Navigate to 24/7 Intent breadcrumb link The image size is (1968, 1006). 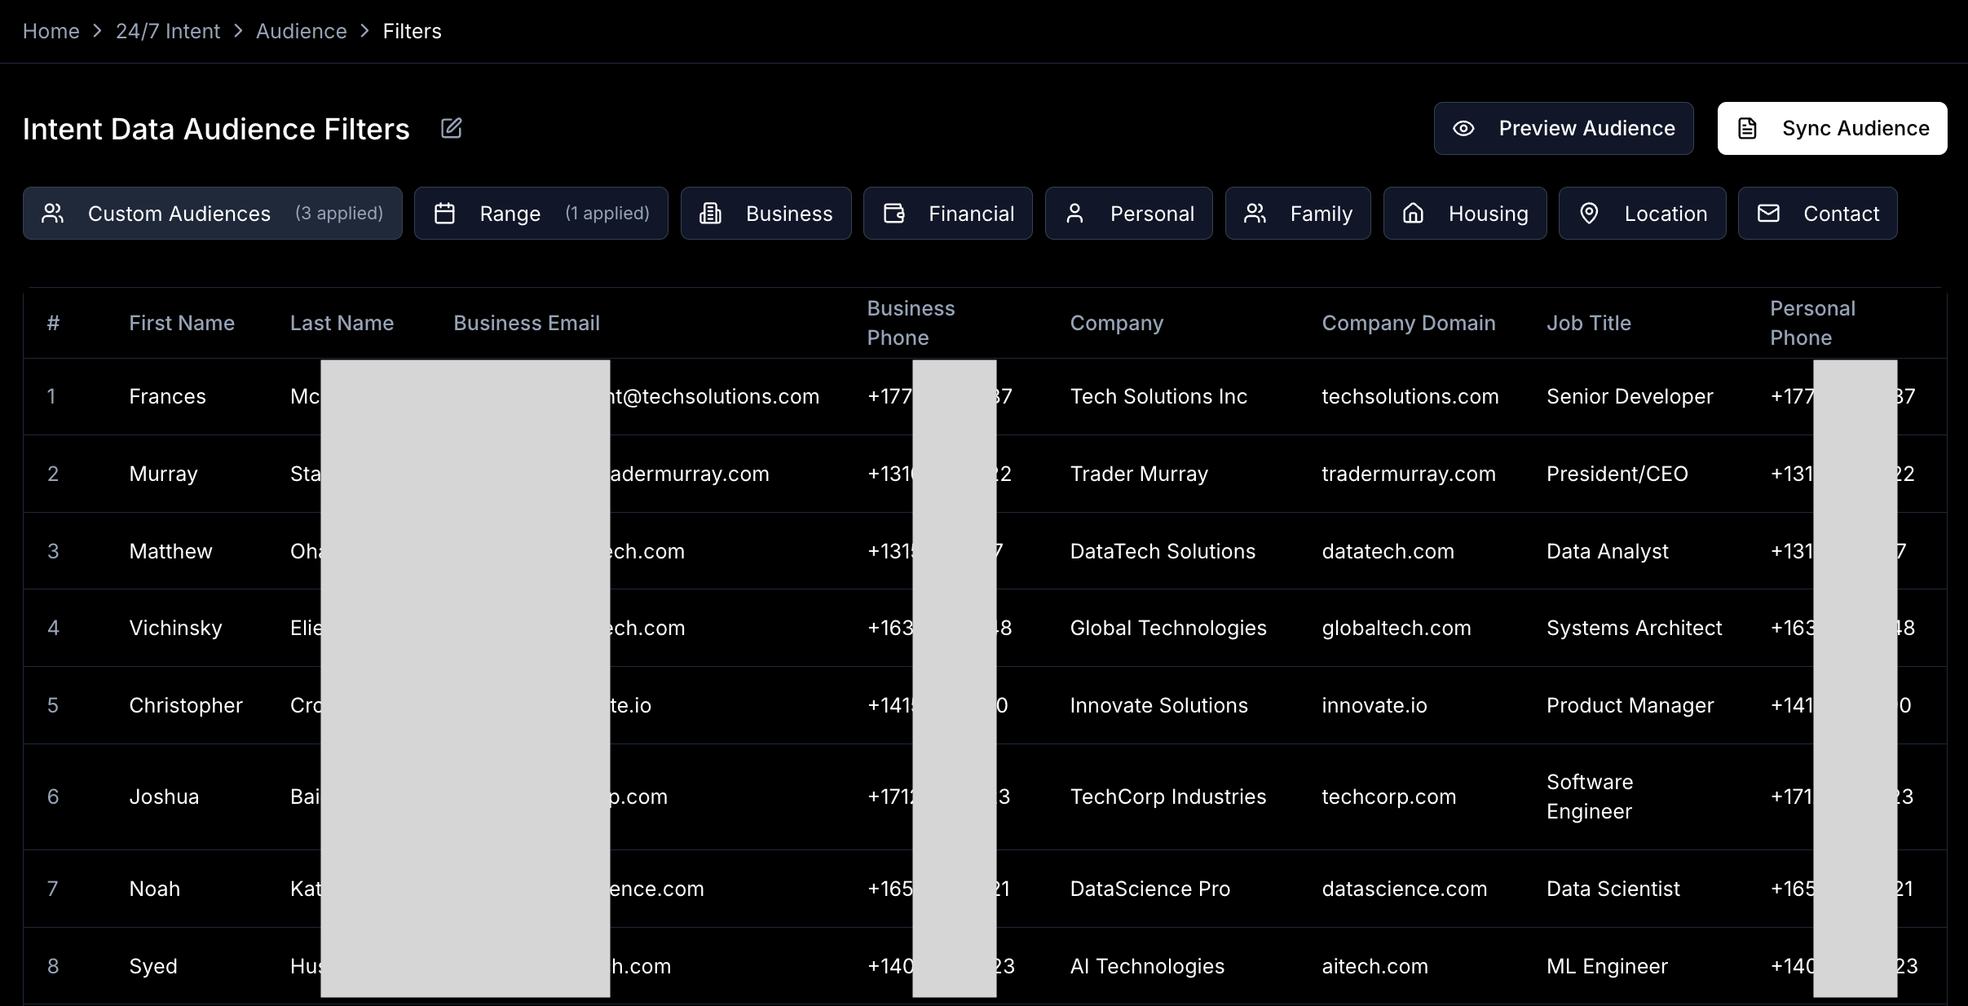[x=168, y=31]
